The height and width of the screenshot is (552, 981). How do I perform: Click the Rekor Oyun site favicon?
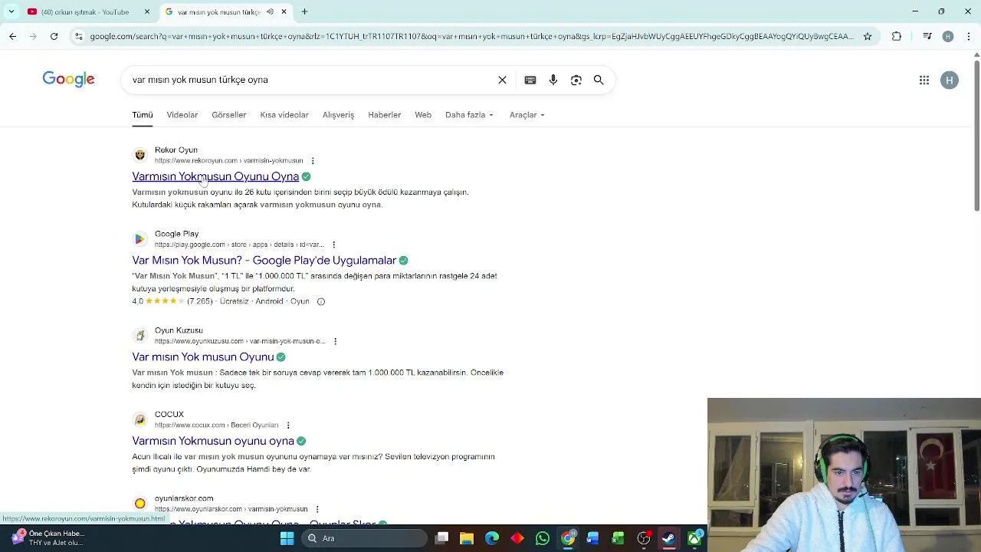tap(139, 155)
